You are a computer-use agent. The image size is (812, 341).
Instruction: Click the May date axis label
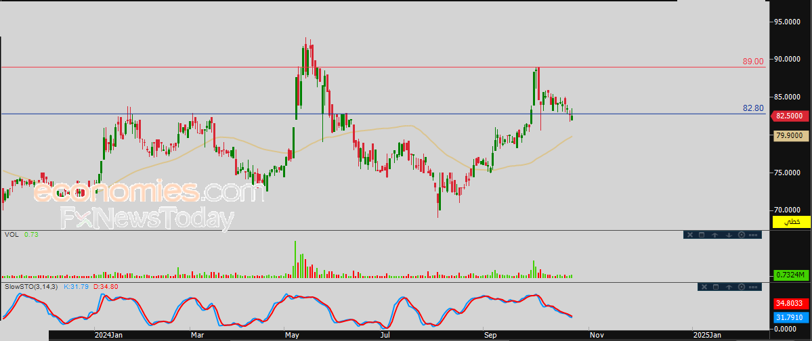pos(293,336)
